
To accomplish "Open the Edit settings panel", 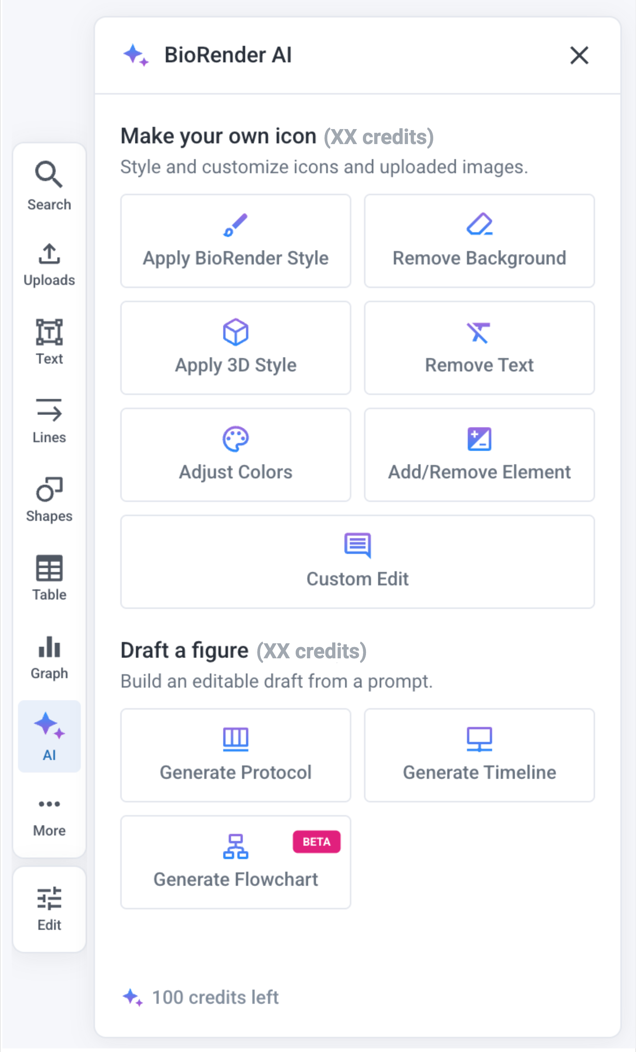I will tap(49, 909).
